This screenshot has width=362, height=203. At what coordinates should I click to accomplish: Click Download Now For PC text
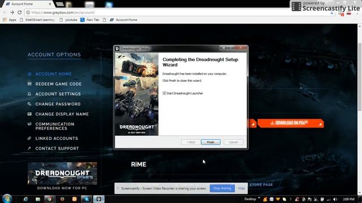(62, 188)
